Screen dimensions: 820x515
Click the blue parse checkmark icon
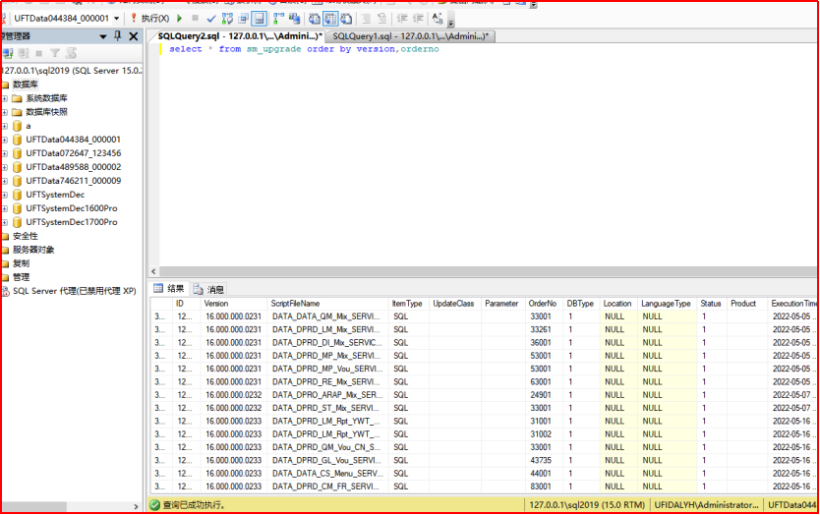pyautogui.click(x=211, y=18)
